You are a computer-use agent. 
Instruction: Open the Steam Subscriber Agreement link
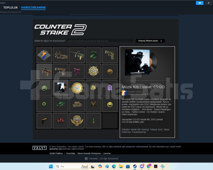pos(89,153)
